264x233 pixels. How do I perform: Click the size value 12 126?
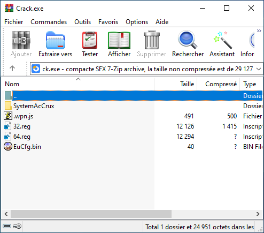click(185, 126)
